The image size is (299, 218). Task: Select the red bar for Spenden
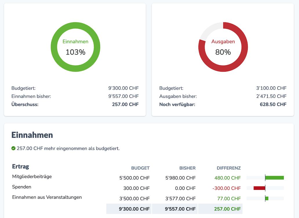pos(259,188)
